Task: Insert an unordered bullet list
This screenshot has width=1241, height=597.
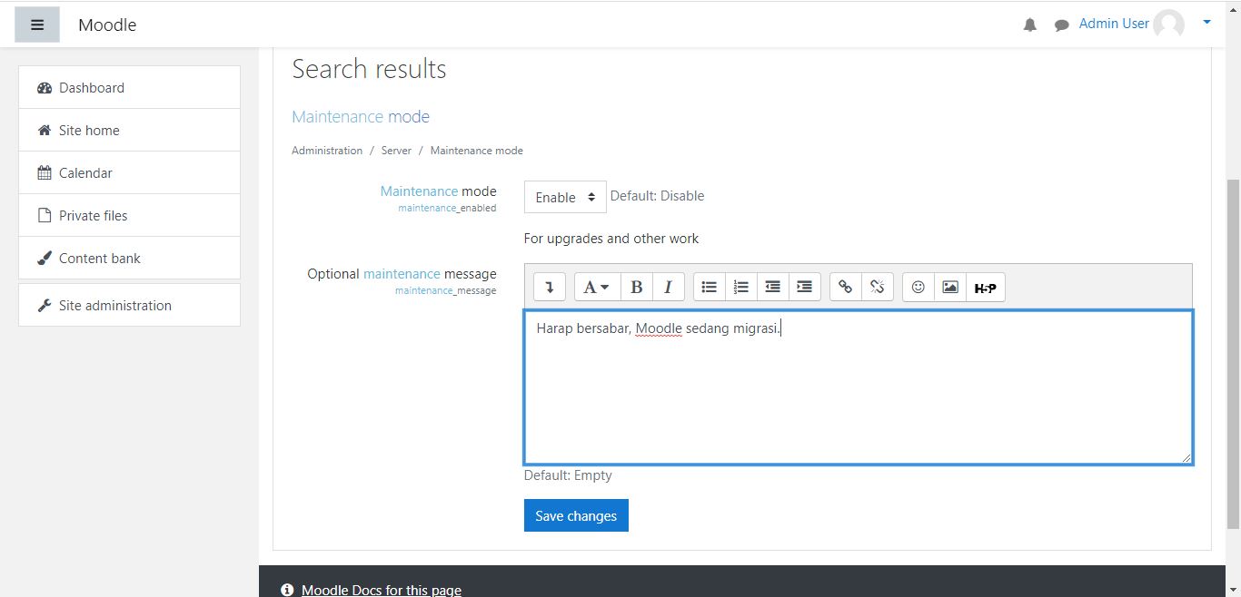Action: coord(710,287)
